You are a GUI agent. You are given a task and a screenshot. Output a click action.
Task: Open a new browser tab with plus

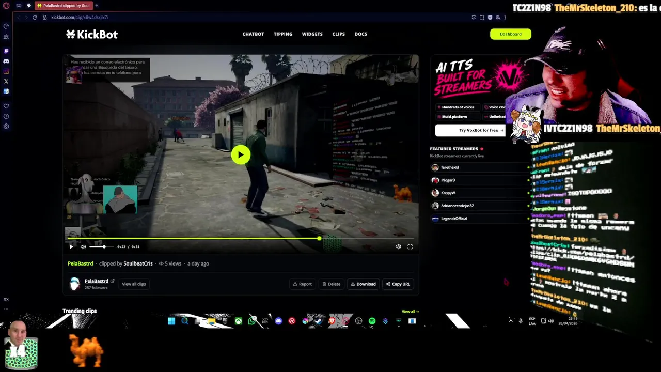[x=97, y=6]
